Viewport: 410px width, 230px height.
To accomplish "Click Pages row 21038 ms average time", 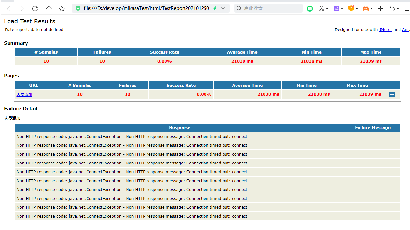I will 268,94.
